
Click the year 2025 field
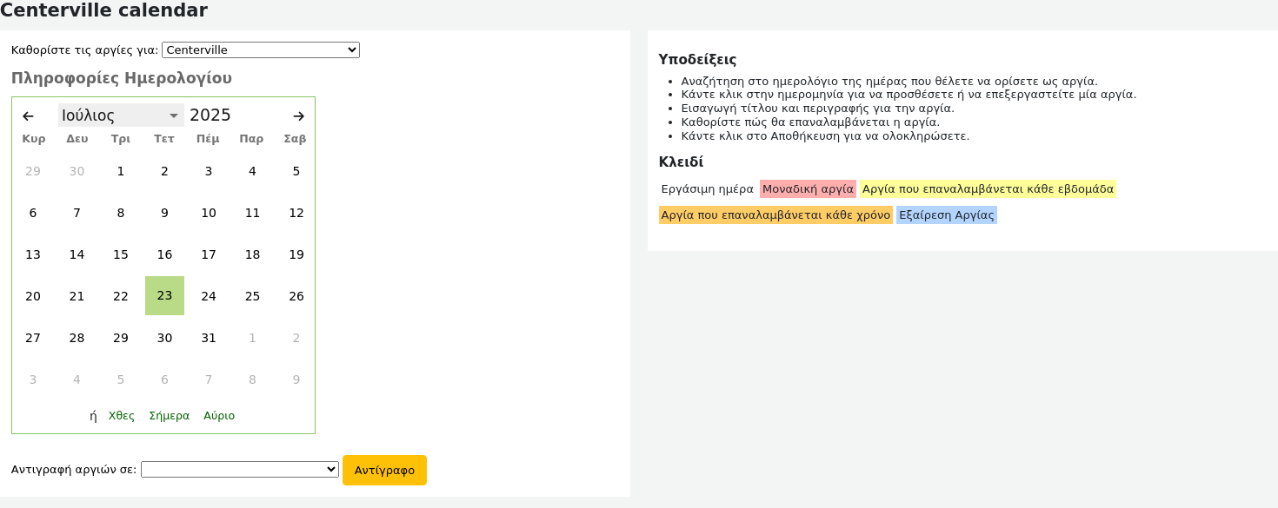click(x=210, y=115)
